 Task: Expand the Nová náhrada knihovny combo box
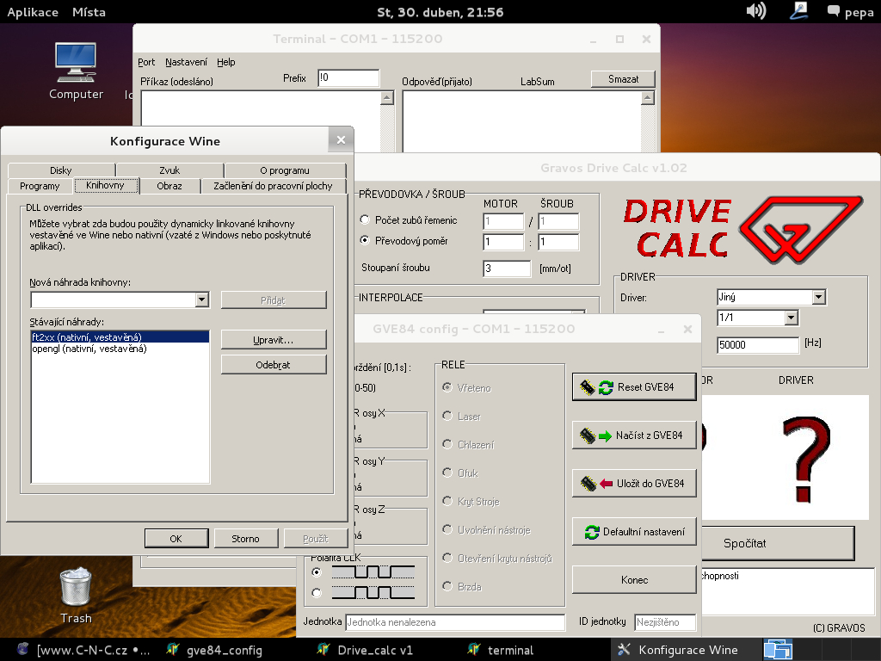(x=202, y=300)
